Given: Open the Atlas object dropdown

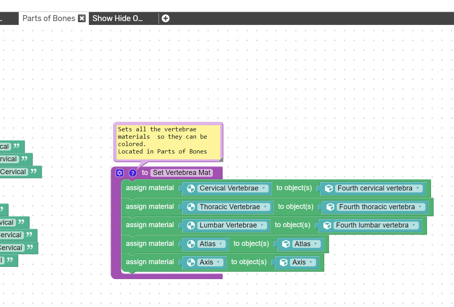Looking at the screenshot, I should point(306,244).
